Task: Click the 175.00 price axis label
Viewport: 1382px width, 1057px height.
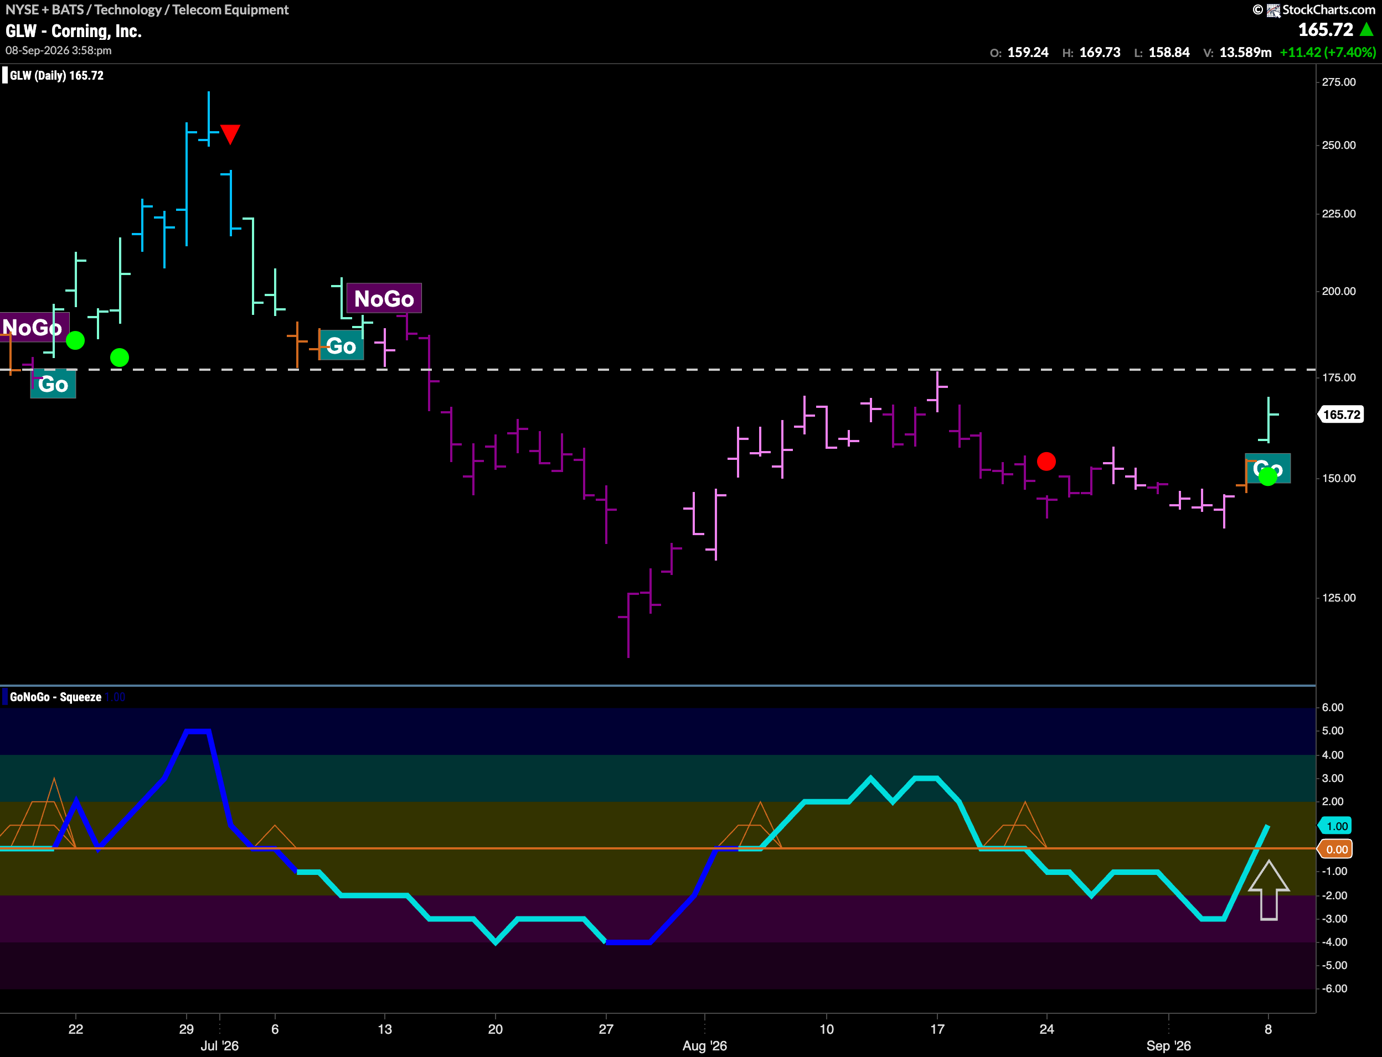Action: (x=1339, y=377)
